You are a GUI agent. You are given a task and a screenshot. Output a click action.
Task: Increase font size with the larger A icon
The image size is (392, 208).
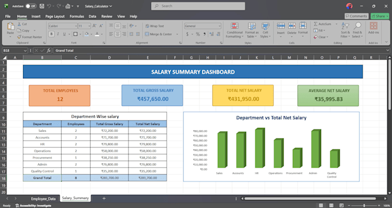(x=94, y=26)
